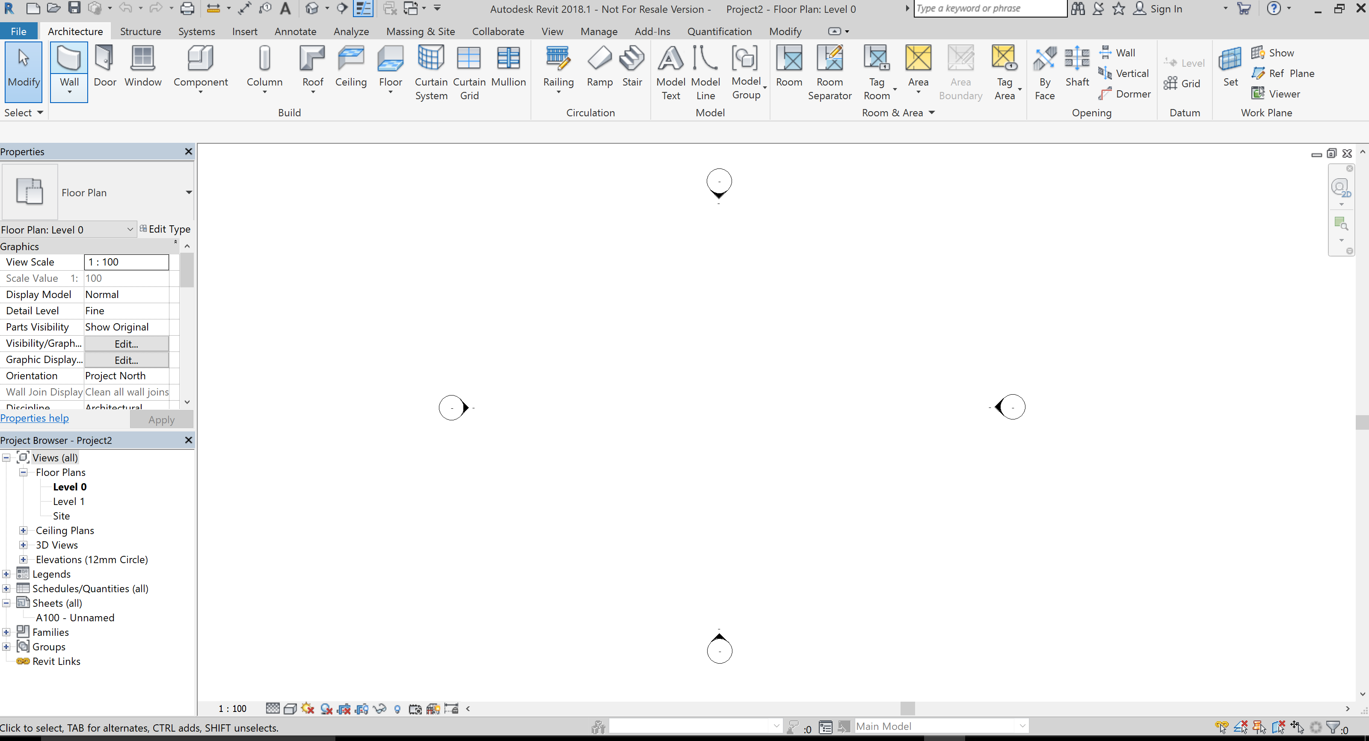Toggle crop region visibility in view controls
Screen dimensions: 1369x741
362,709
